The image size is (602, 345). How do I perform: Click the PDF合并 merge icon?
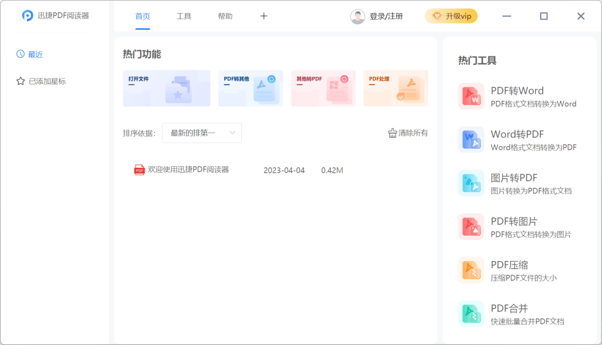click(x=471, y=314)
